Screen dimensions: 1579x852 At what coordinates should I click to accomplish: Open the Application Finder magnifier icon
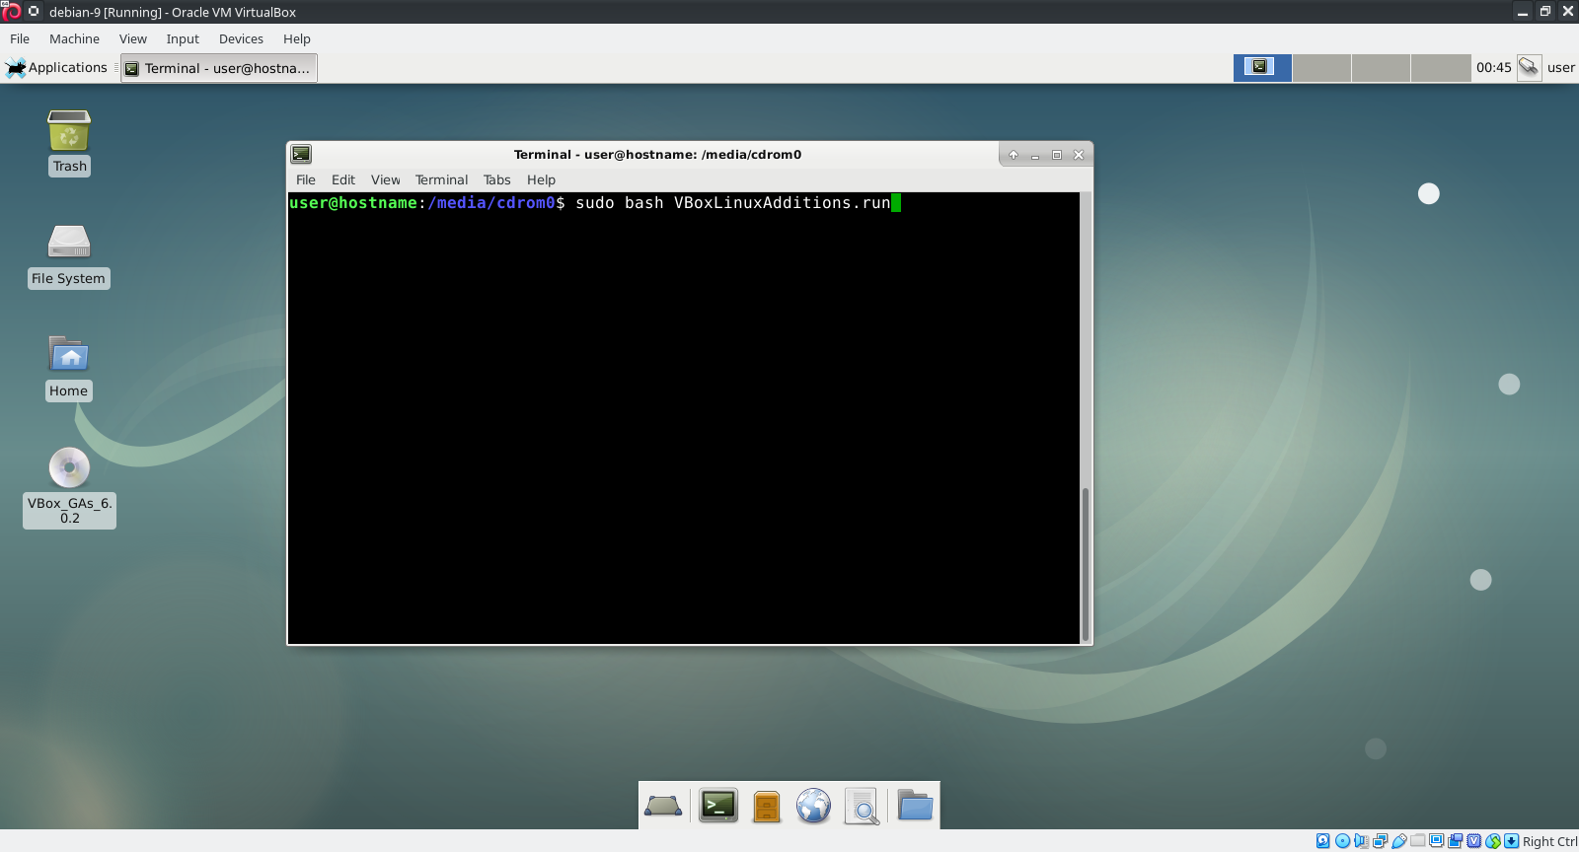[862, 806]
